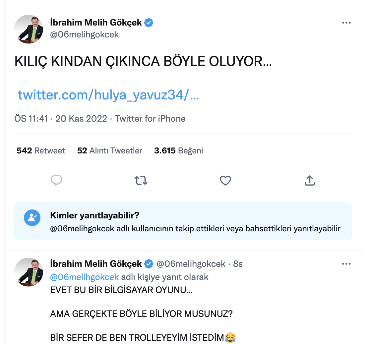Open 52 Alıntı Tweetler

[x=109, y=150]
